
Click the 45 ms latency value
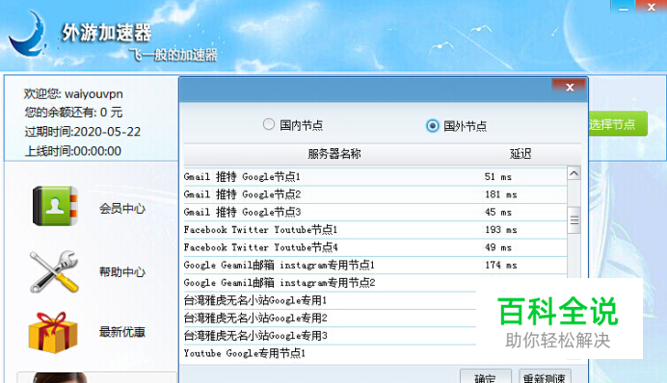coord(498,212)
